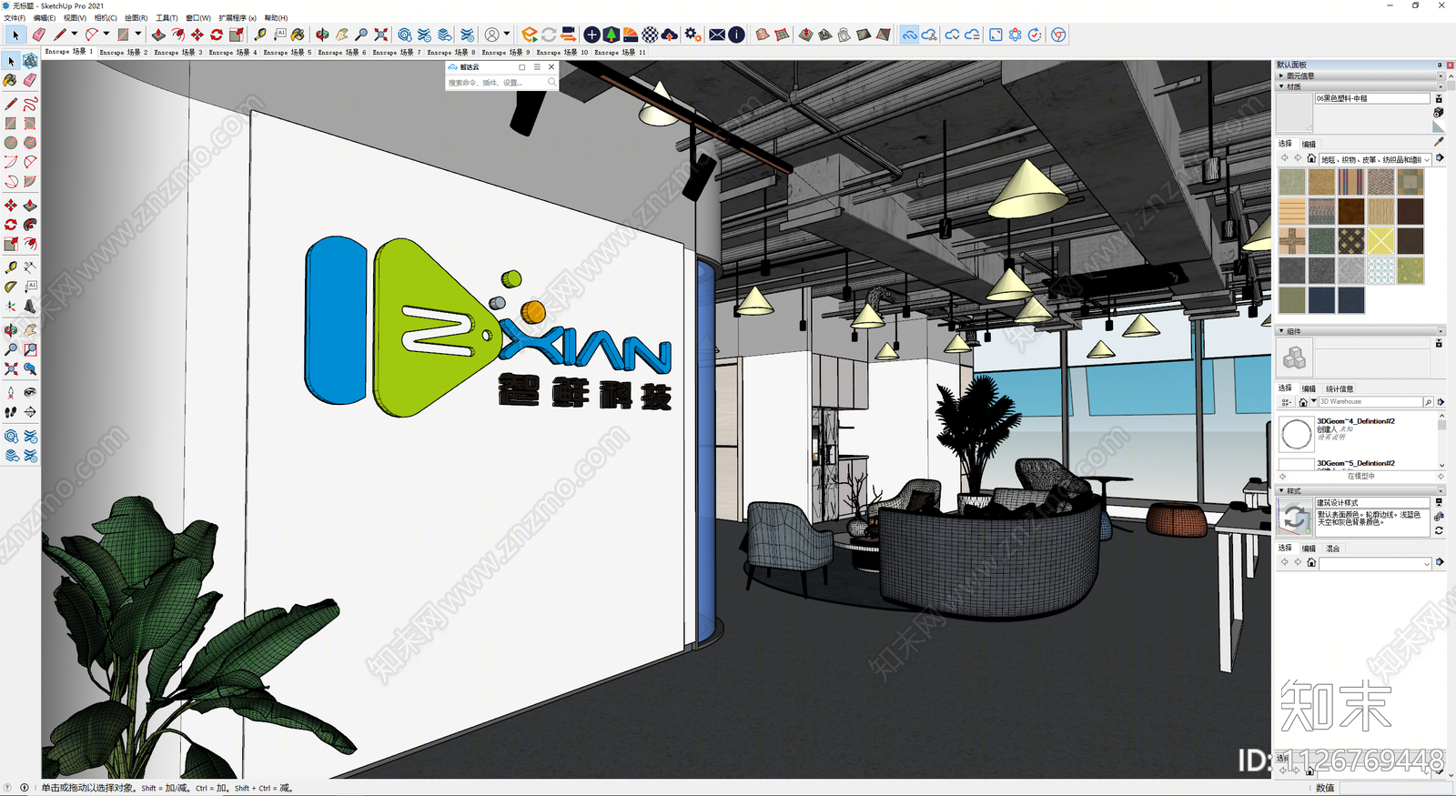Open the gear settings icon in top toolbar
This screenshot has width=1456, height=796.
coord(693,35)
